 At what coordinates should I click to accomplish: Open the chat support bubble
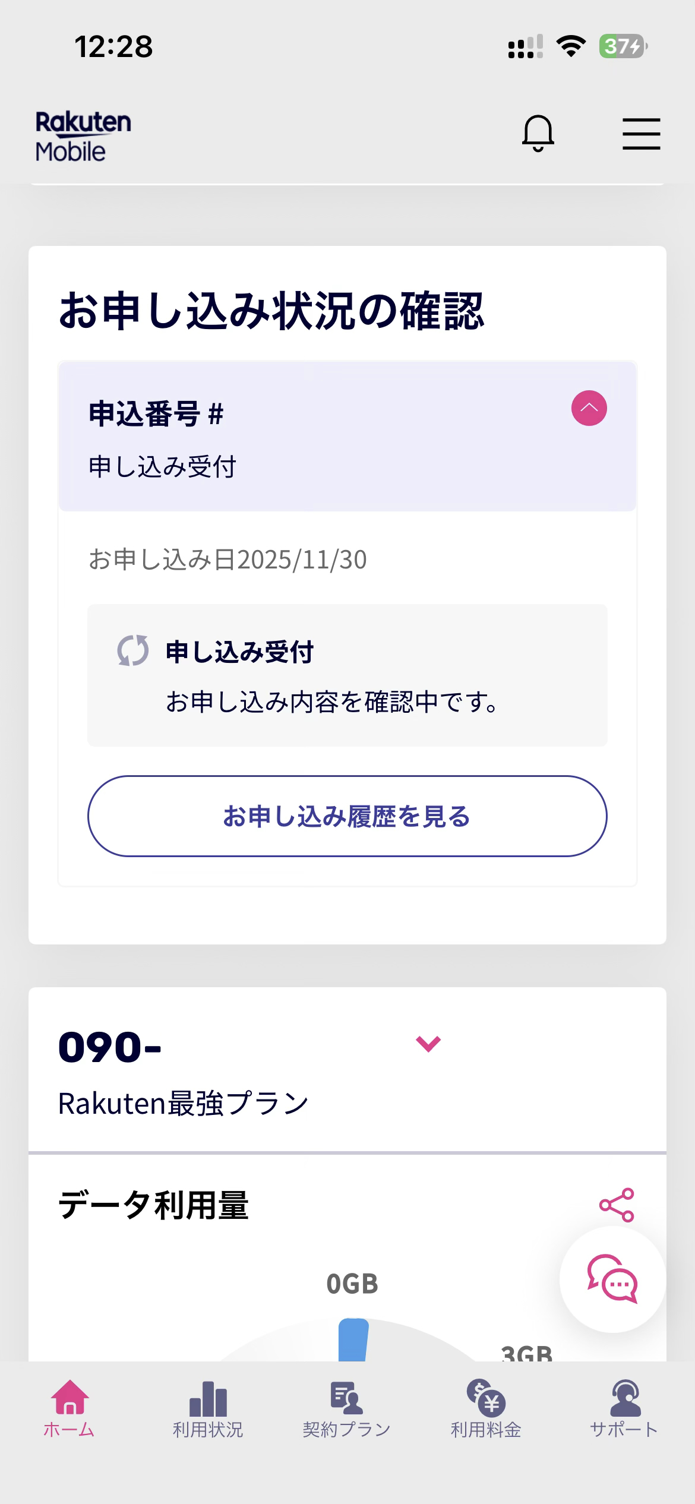point(612,1279)
